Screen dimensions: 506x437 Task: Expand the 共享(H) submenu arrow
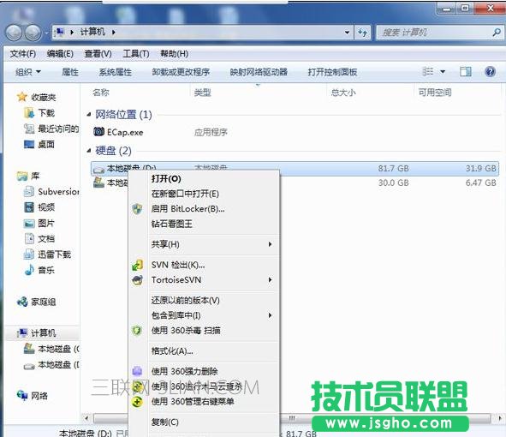[270, 244]
